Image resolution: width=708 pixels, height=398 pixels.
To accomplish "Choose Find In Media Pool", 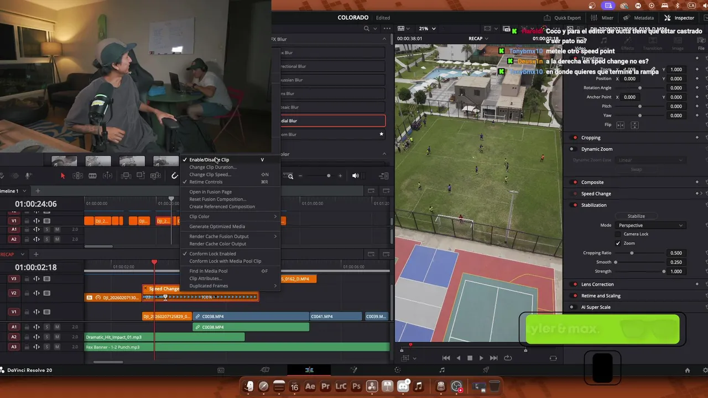I will coord(230,271).
